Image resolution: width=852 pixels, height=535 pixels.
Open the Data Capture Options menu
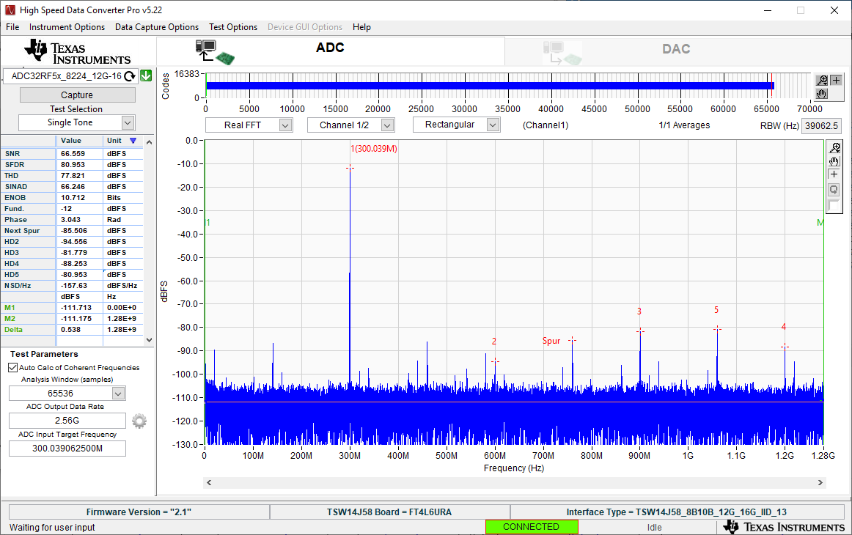coord(156,27)
